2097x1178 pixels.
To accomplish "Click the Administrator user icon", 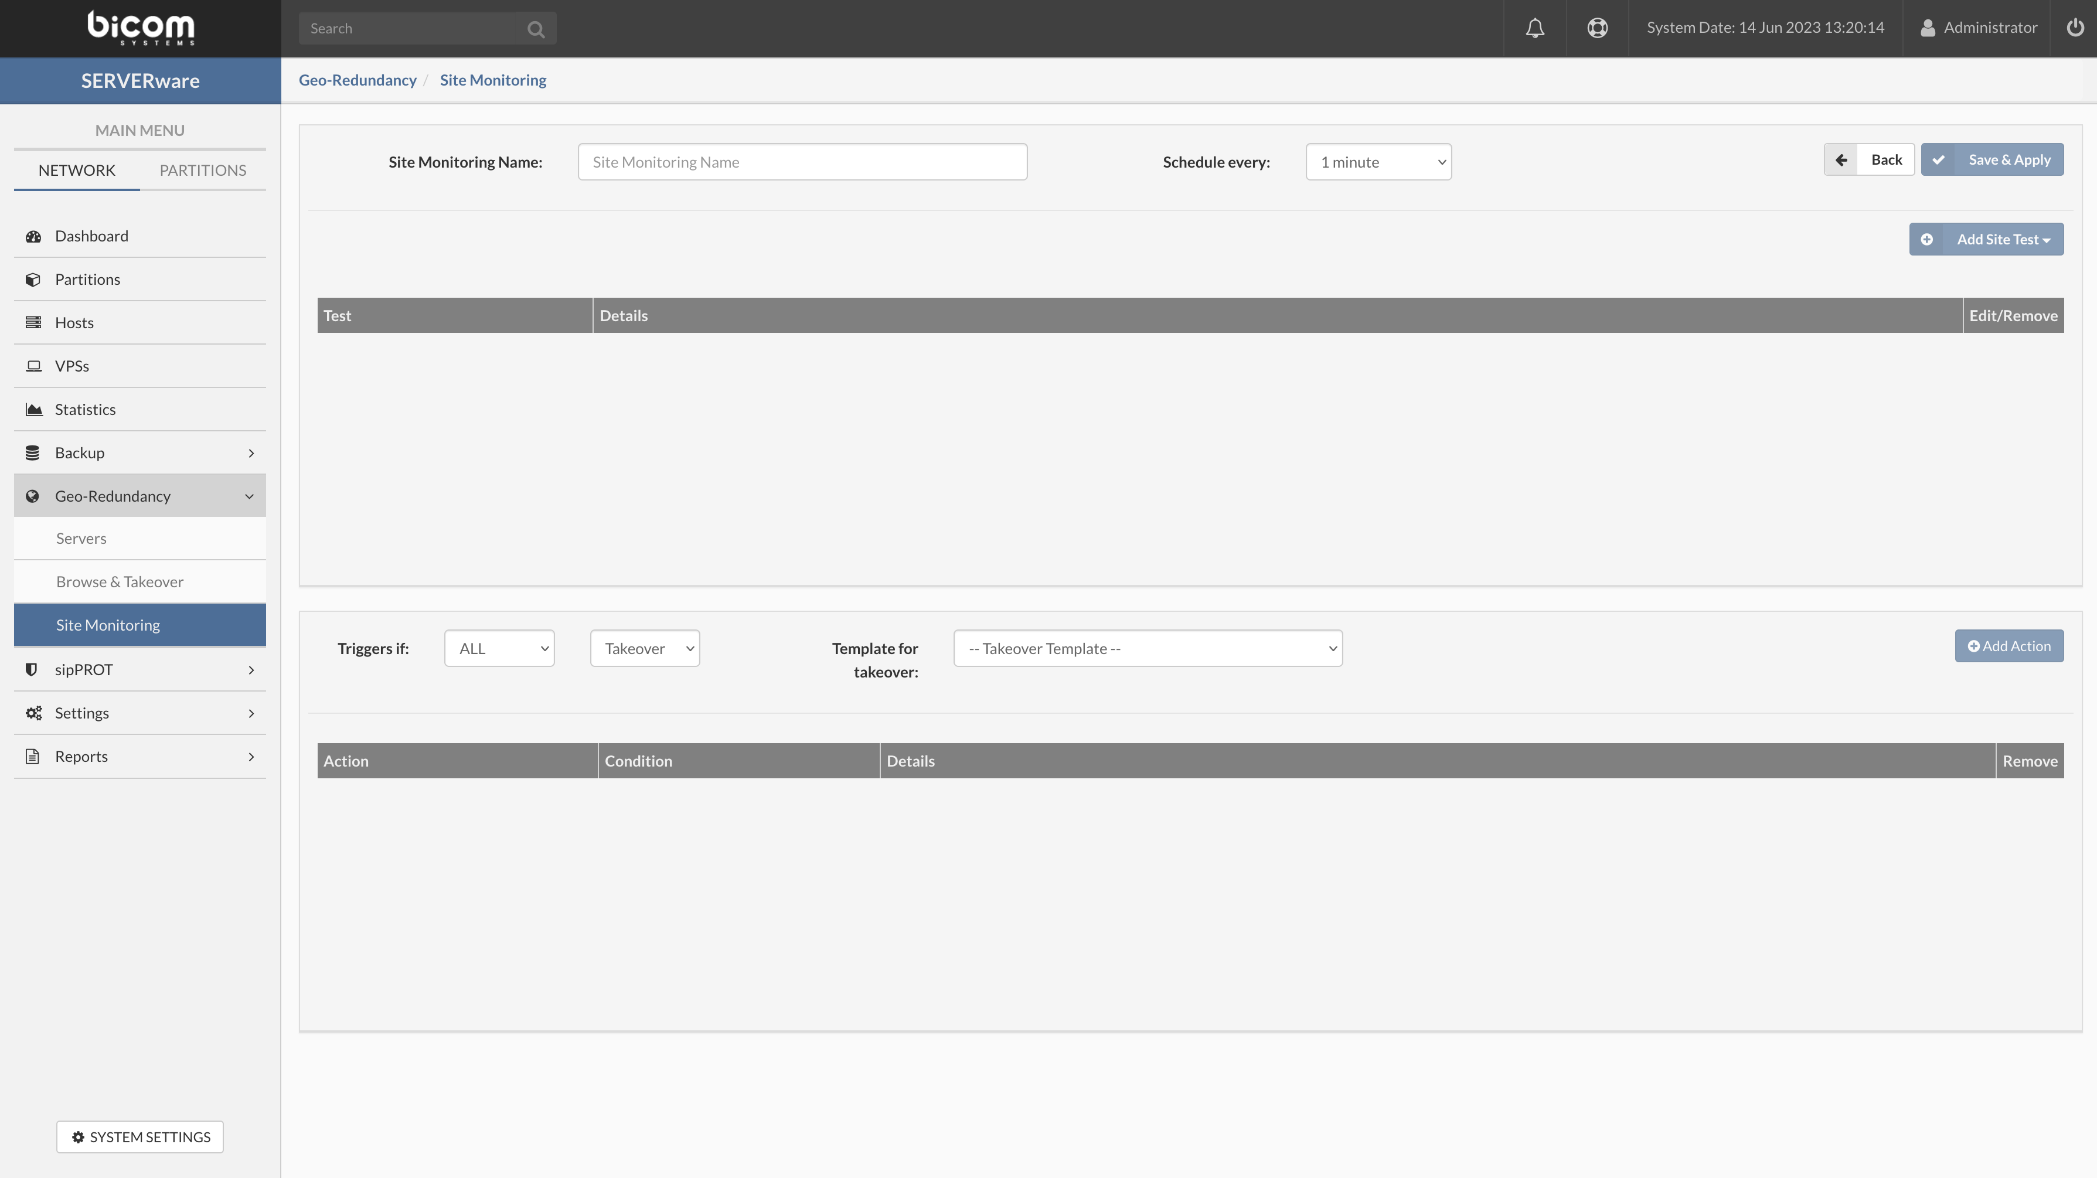I will coord(1927,29).
